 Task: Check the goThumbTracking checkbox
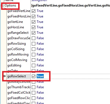[33, 87]
